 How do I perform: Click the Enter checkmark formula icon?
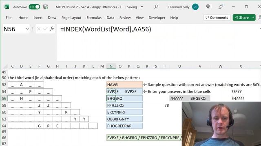tap(45, 29)
